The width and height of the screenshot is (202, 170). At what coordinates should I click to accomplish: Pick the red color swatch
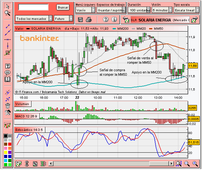(10, 144)
